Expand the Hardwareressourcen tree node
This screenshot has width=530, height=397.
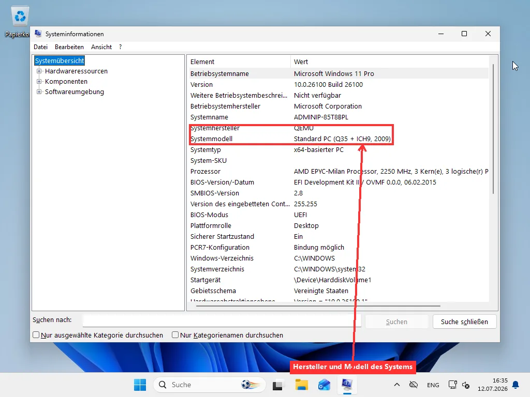point(39,71)
